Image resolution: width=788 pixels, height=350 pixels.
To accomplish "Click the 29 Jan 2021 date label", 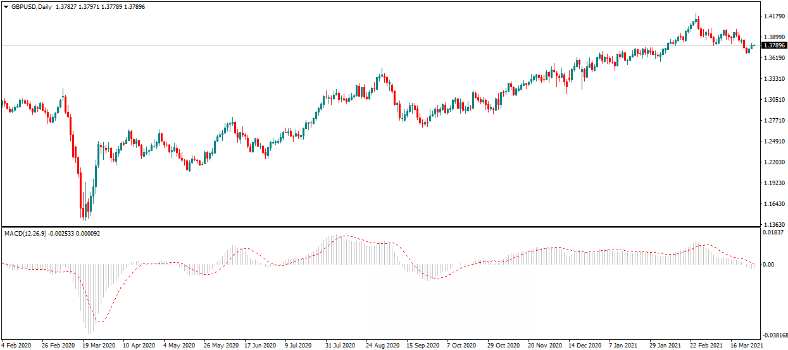I will point(665,346).
